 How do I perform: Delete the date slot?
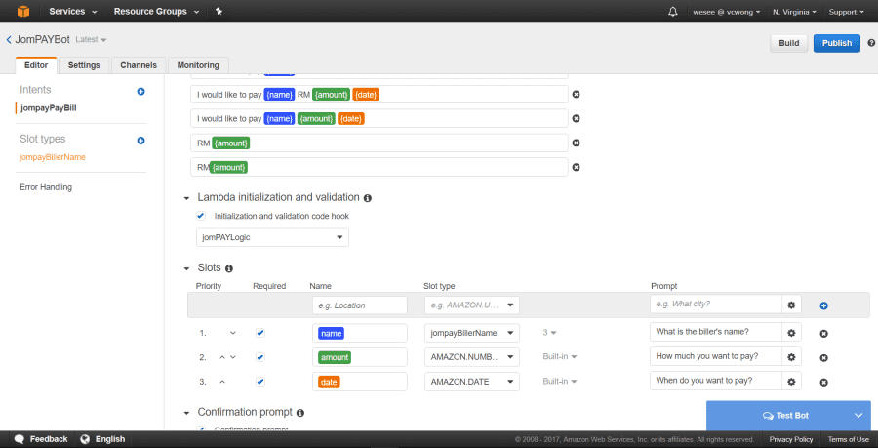(x=823, y=383)
